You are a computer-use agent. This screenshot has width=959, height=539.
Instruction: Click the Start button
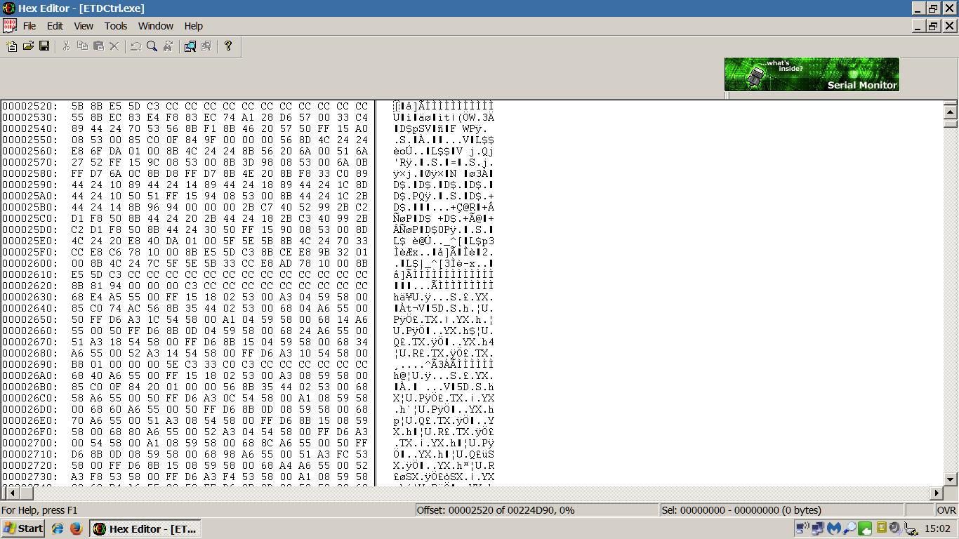[23, 528]
